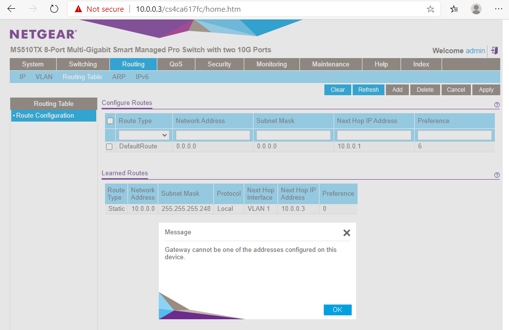Viewport: 509px width, 330px height.
Task: Open the Route Type dropdown
Action: click(144, 135)
